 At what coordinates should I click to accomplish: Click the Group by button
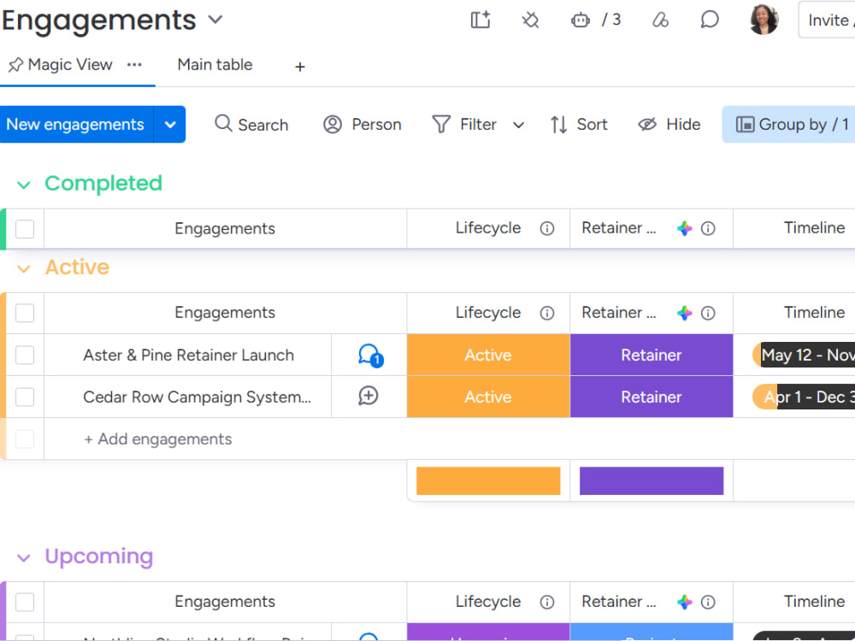tap(791, 124)
